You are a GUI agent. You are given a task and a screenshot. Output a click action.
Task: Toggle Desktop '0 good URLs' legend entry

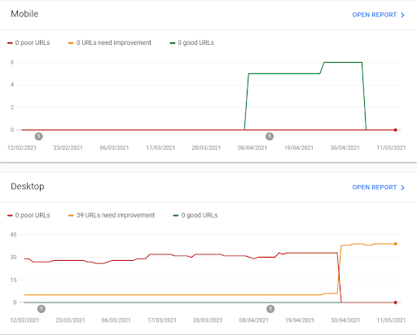[195, 215]
